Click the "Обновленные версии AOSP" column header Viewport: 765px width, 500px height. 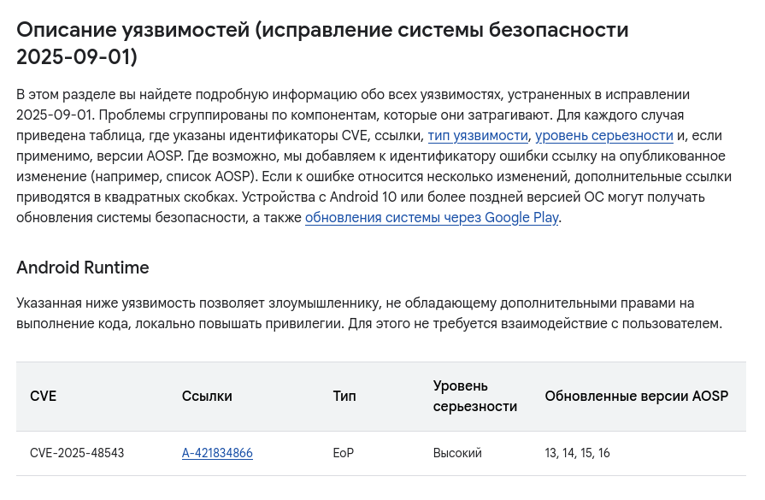(636, 397)
